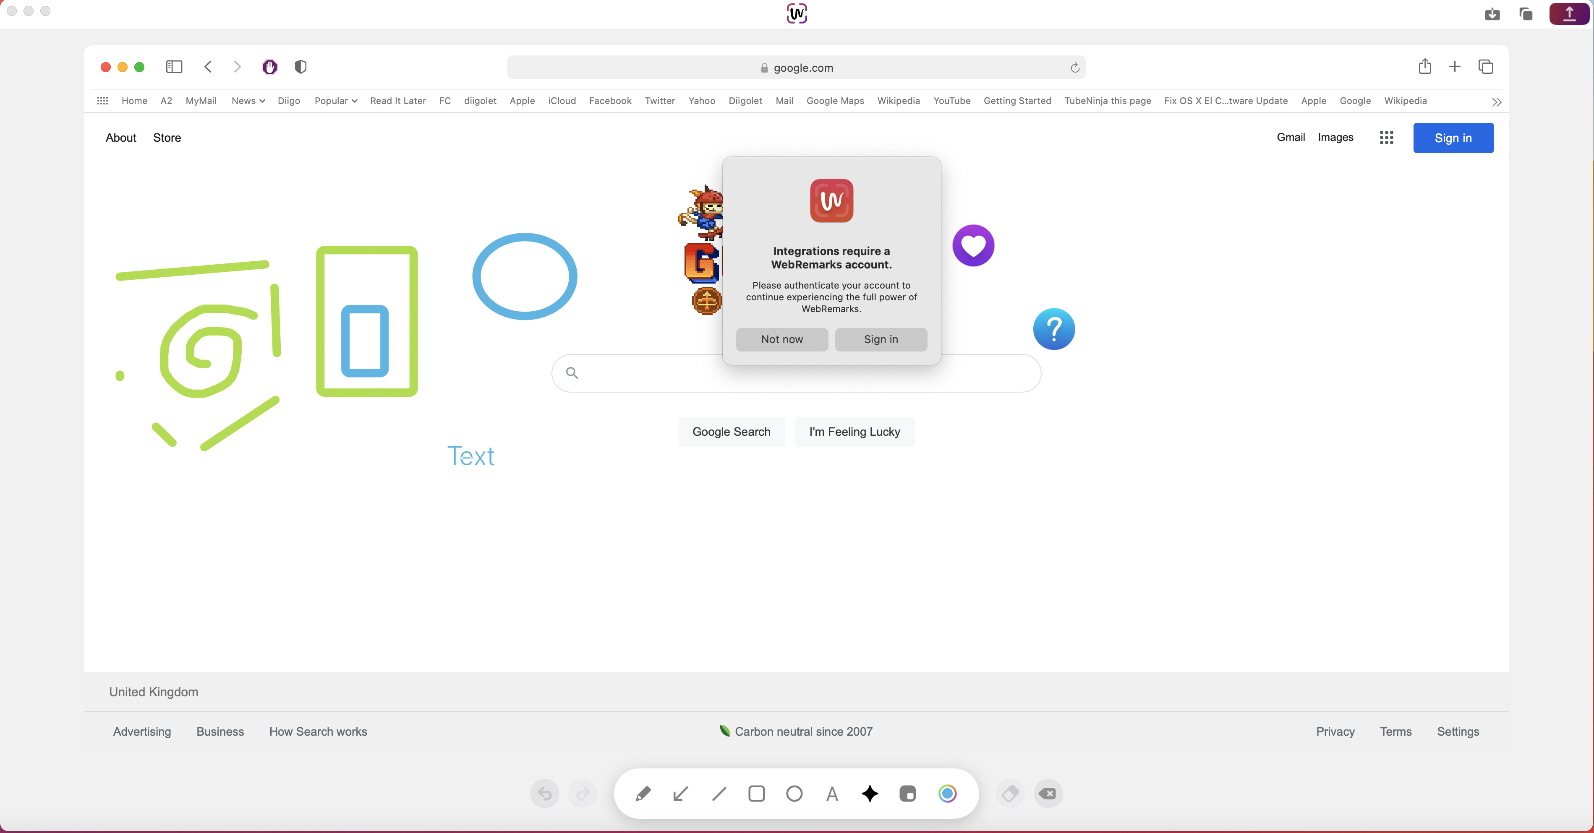The image size is (1594, 833).
Task: Click the overlapping layers icon top right
Action: (x=1526, y=13)
